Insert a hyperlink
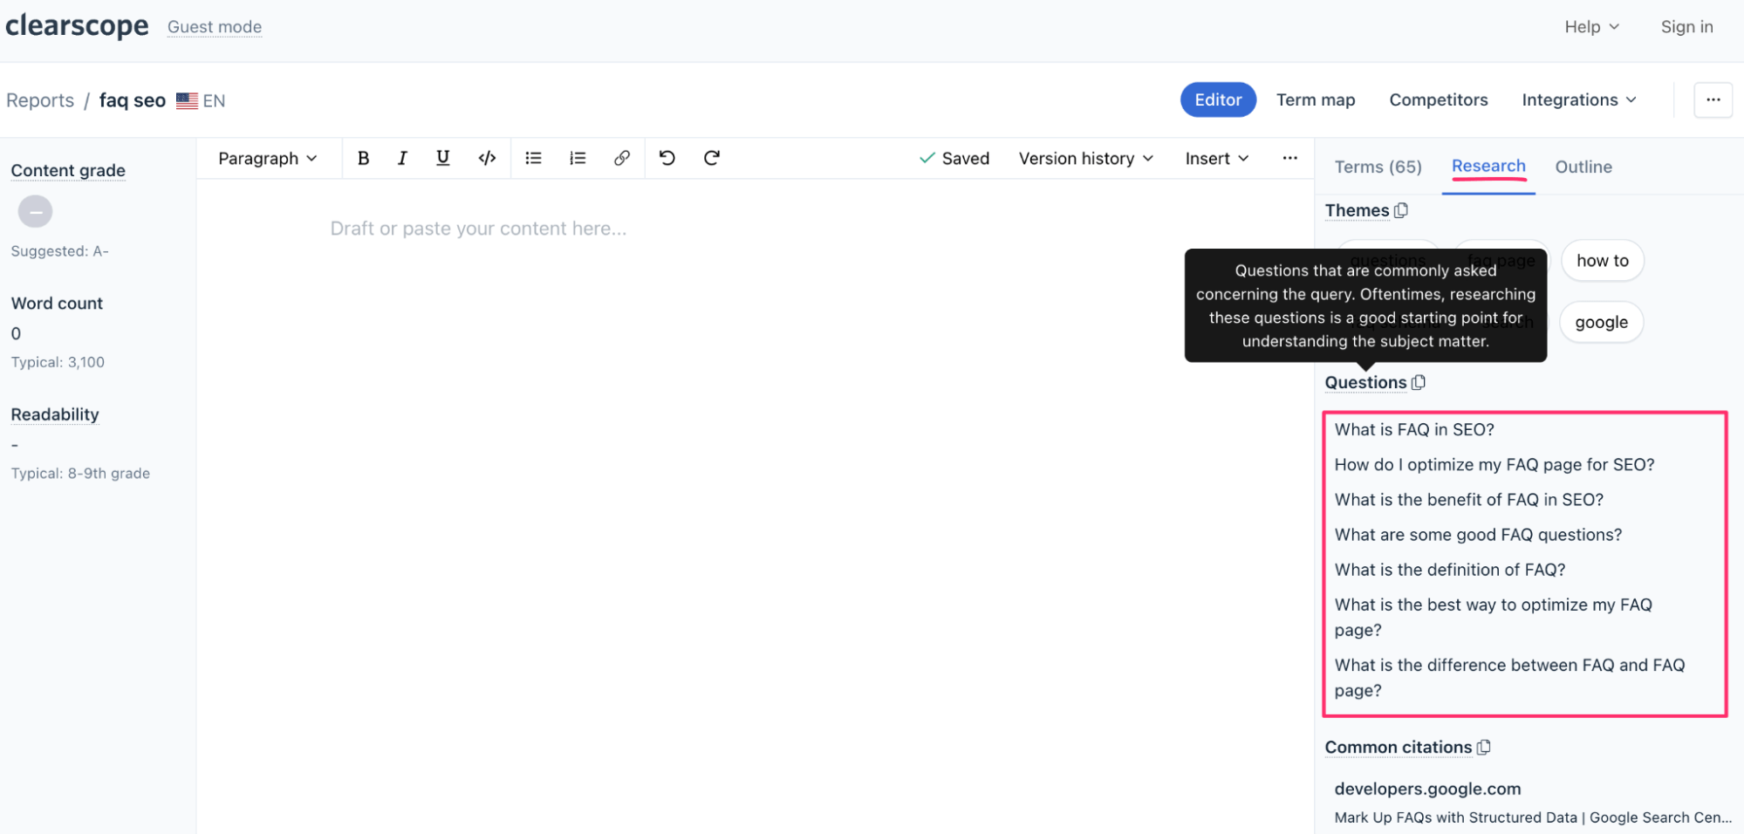This screenshot has height=834, width=1744. pyautogui.click(x=622, y=158)
